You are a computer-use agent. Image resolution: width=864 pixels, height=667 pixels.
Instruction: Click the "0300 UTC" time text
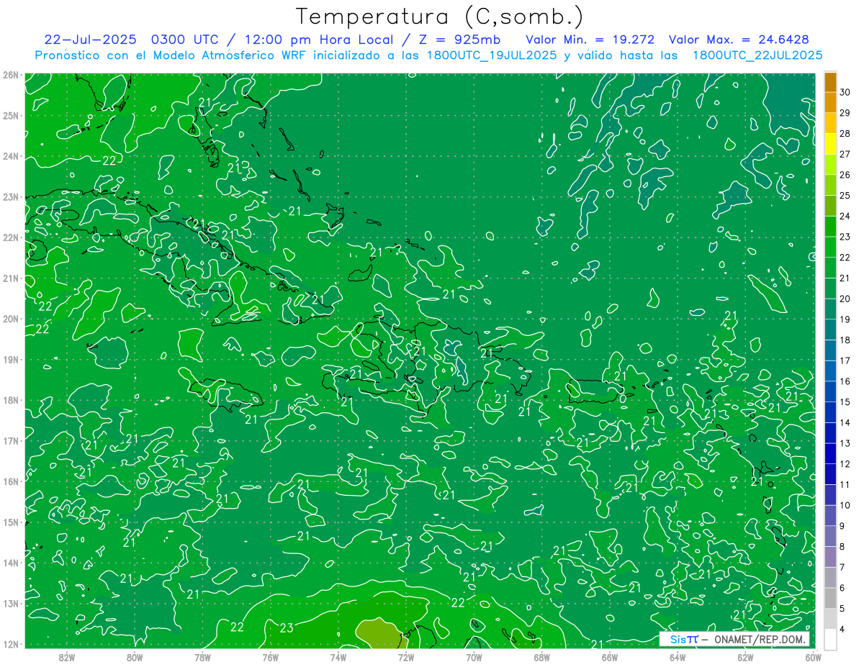click(x=185, y=39)
